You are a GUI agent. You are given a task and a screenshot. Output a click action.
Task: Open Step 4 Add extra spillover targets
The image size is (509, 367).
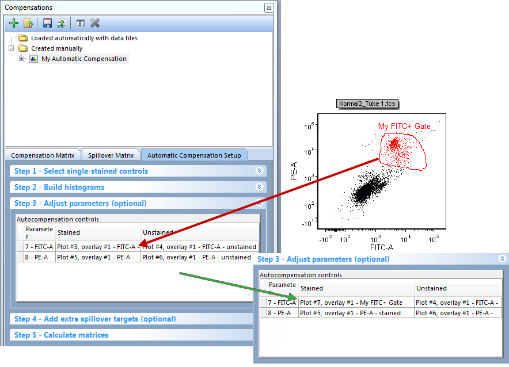(x=95, y=319)
